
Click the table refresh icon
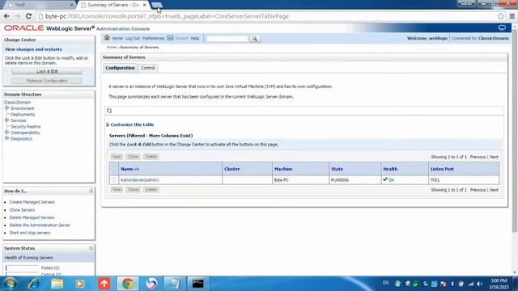point(109,111)
